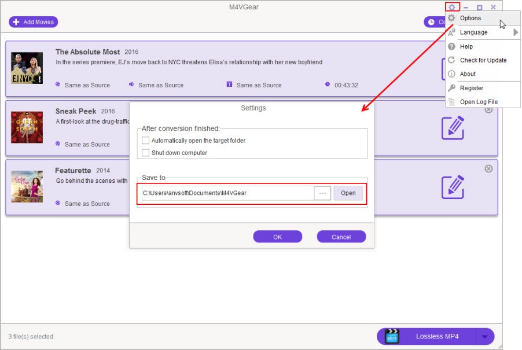The width and height of the screenshot is (522, 350).
Task: Edit settings for the Featurette movie
Action: (453, 187)
